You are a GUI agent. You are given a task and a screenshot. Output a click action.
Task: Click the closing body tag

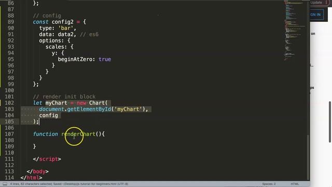(38, 171)
